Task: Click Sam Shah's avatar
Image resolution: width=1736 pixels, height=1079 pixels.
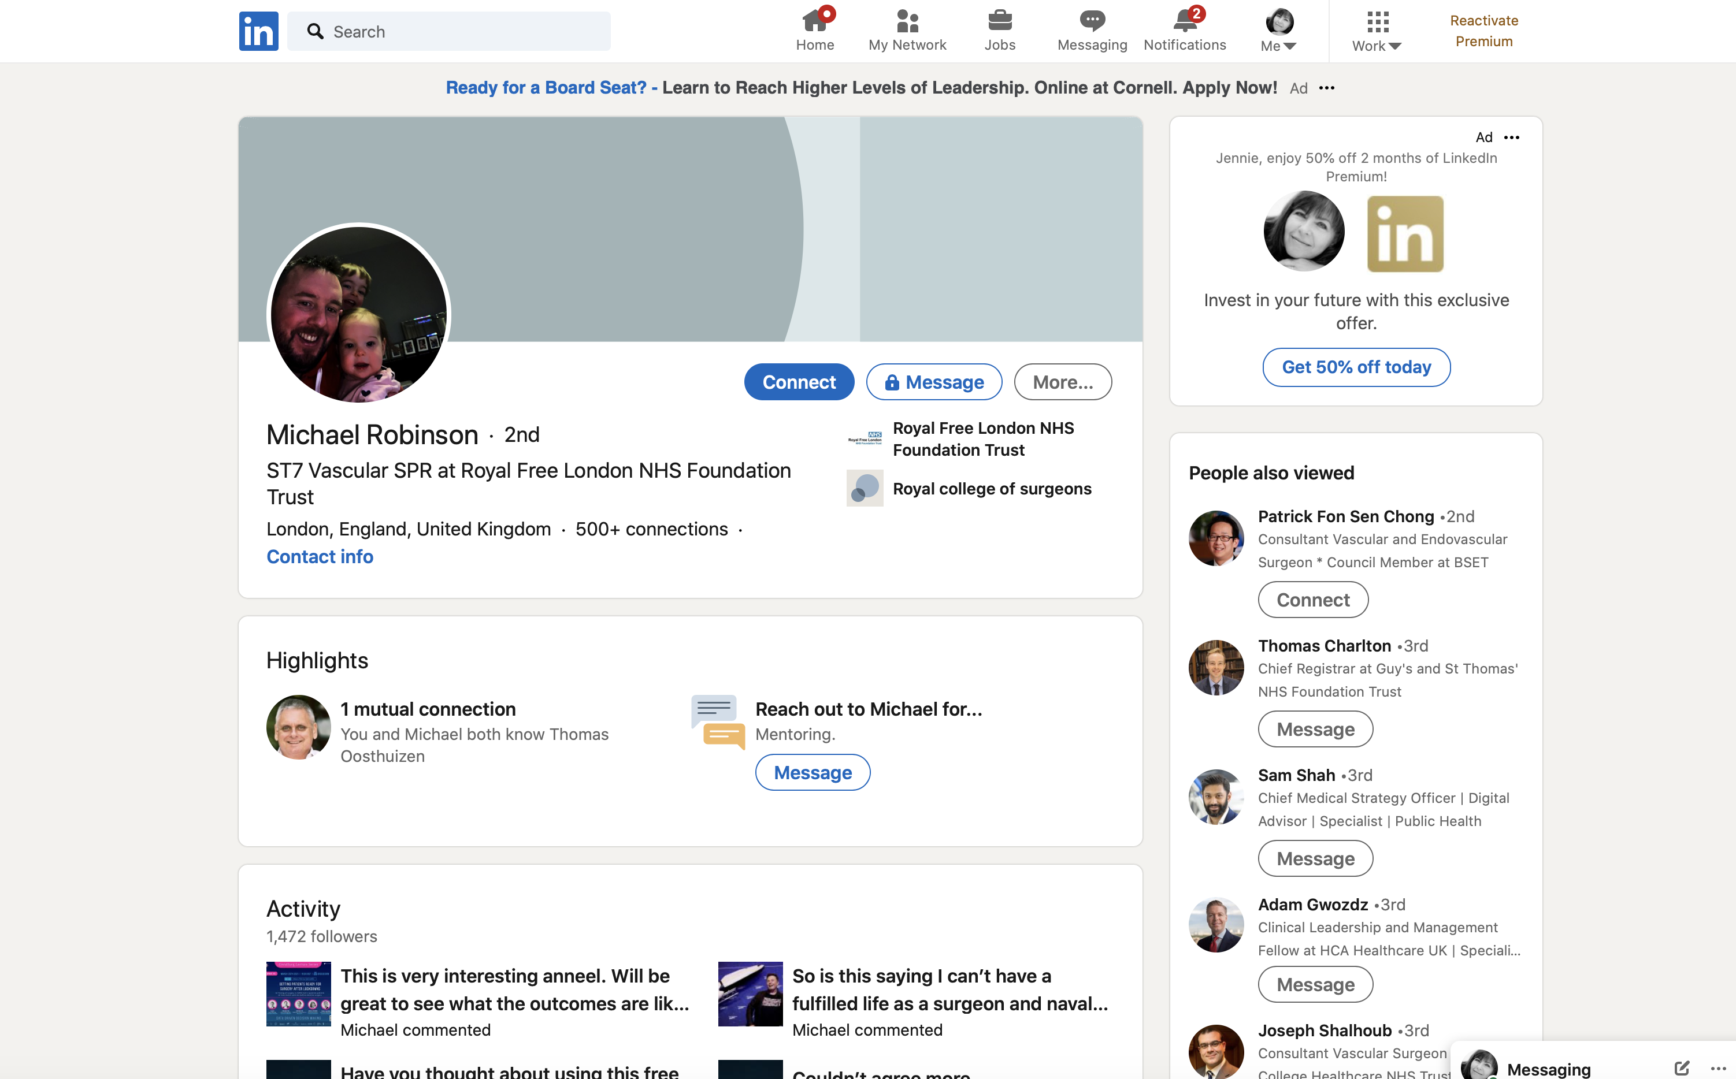Action: coord(1216,797)
